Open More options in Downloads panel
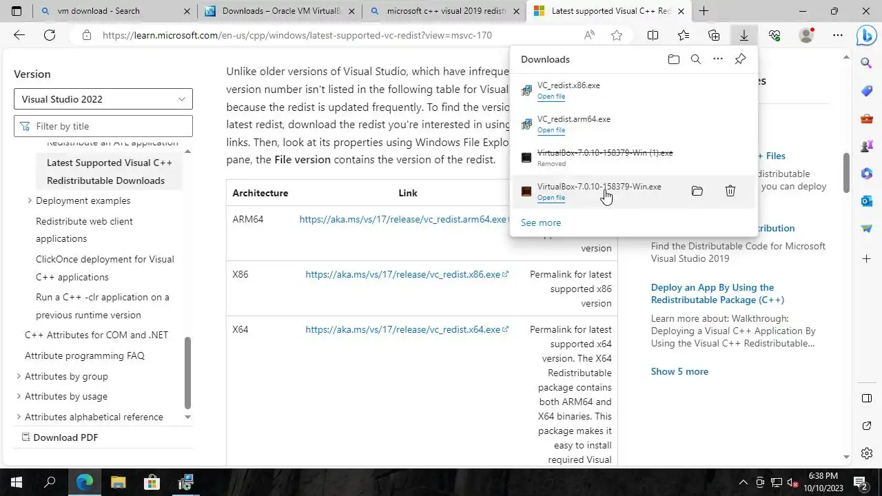 (718, 59)
